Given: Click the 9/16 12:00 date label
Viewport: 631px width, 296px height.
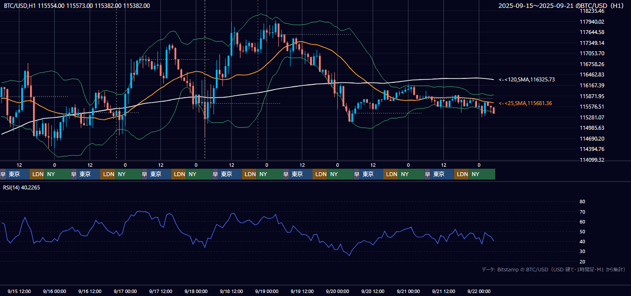Looking at the screenshot, I should (90, 292).
